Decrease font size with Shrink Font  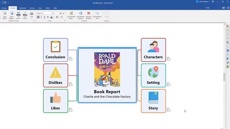(64, 13)
